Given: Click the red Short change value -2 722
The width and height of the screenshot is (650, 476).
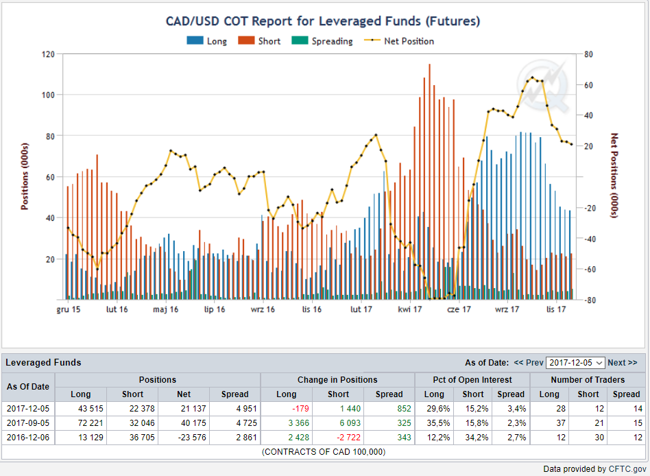Looking at the screenshot, I should point(348,438).
